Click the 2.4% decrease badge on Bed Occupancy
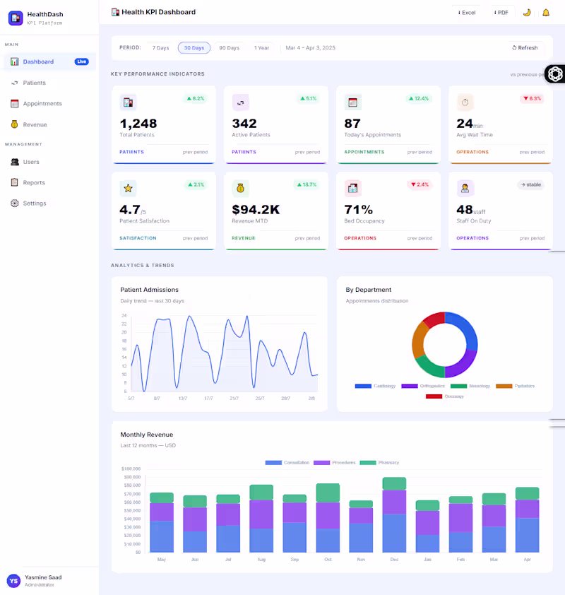This screenshot has width=565, height=595. pos(420,184)
